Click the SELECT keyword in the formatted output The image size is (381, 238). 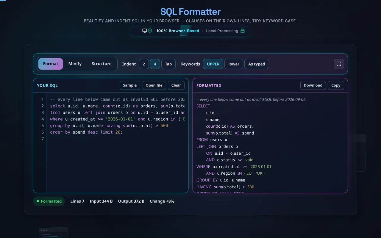pyautogui.click(x=203, y=106)
